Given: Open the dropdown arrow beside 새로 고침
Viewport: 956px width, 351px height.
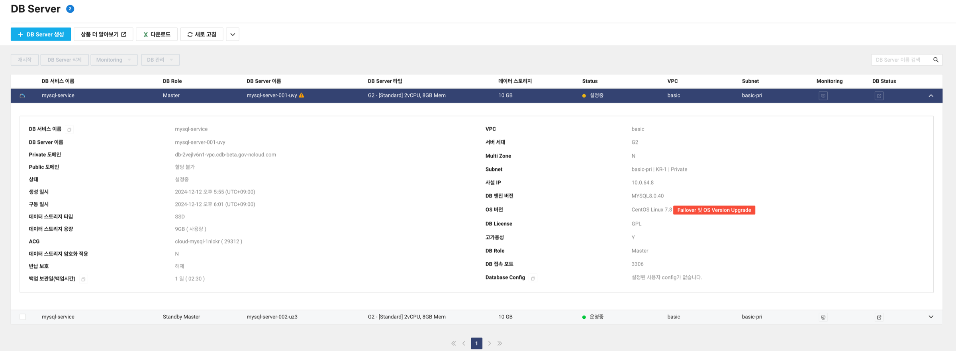Looking at the screenshot, I should coord(233,34).
